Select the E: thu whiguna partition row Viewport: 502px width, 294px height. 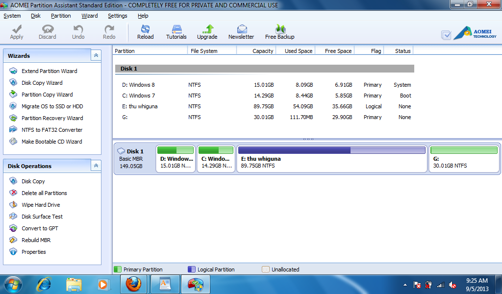[264, 106]
